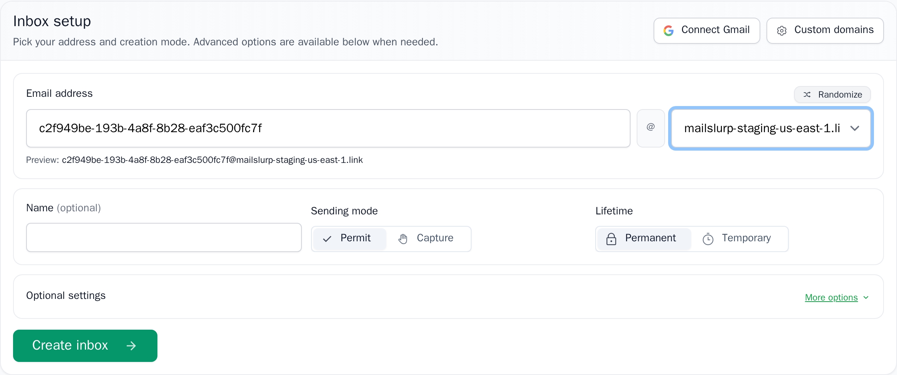Click the arrow icon inside Create inbox
The width and height of the screenshot is (897, 375).
pos(131,345)
